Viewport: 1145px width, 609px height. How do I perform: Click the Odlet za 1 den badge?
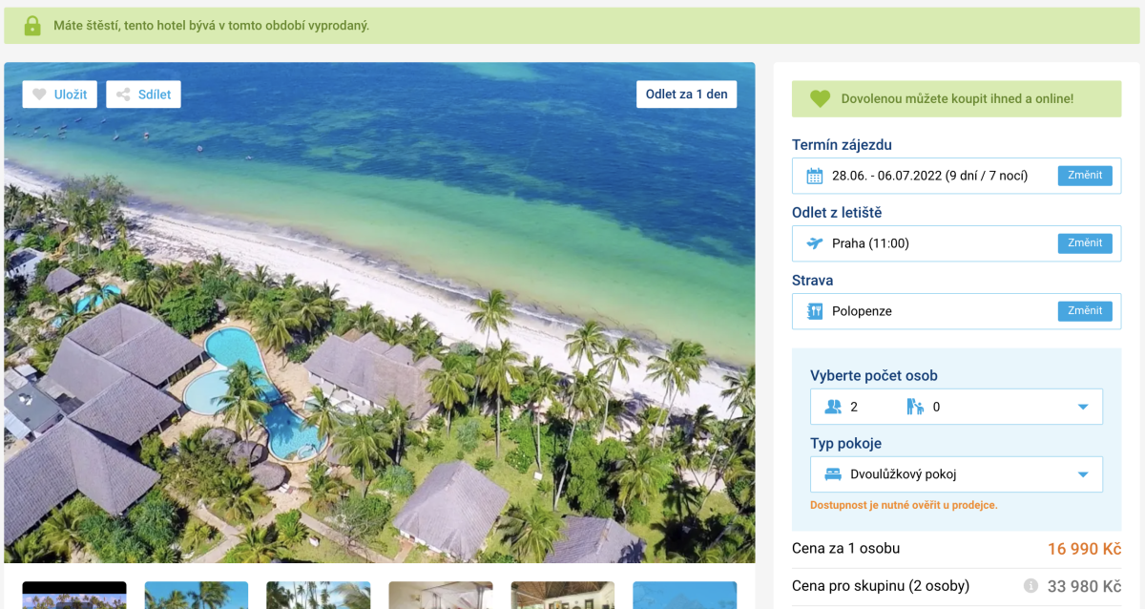click(x=687, y=94)
